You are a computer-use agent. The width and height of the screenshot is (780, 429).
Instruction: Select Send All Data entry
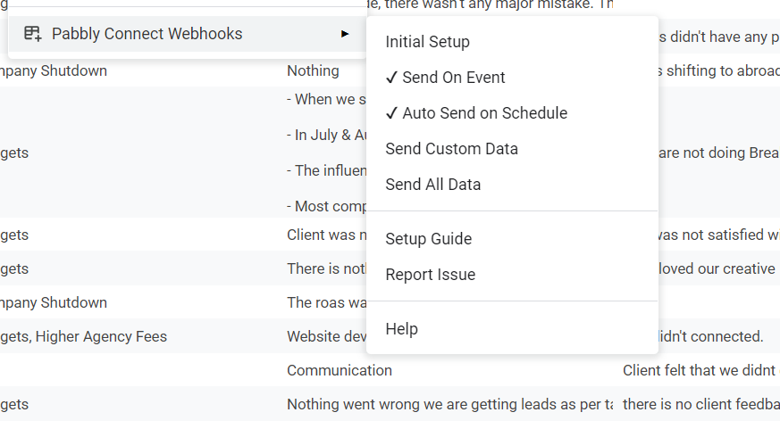432,185
